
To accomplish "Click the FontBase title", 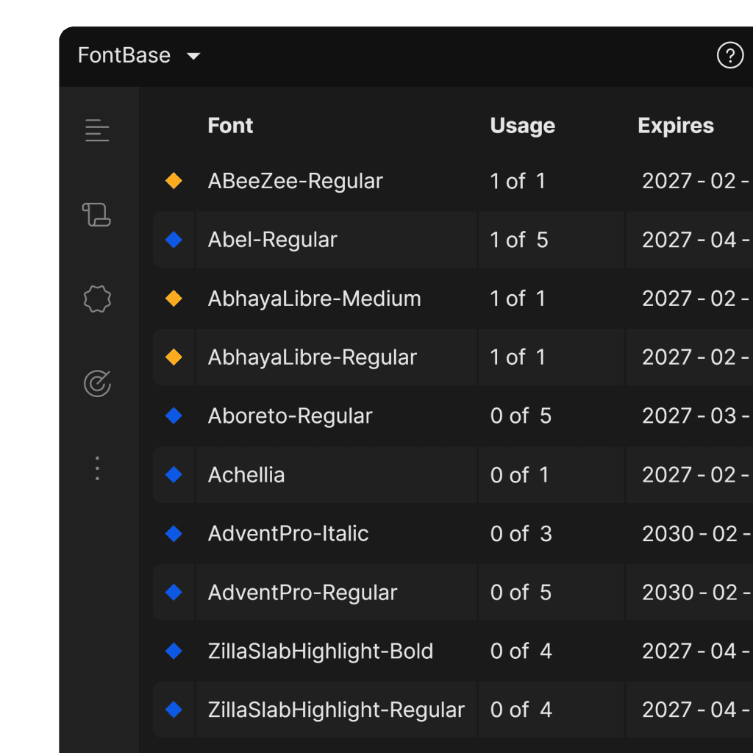I will pos(124,55).
